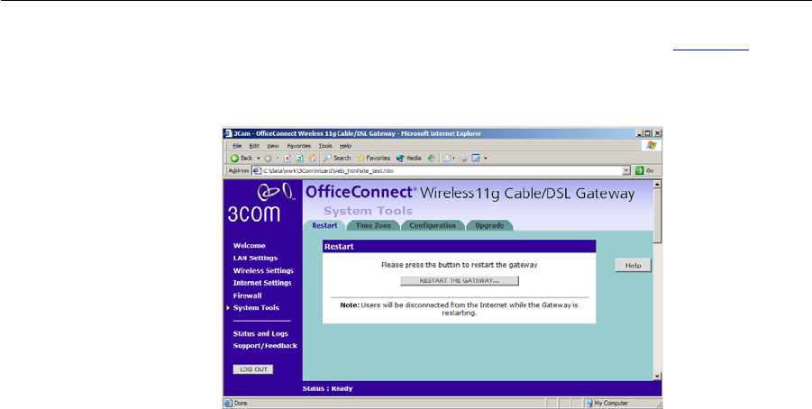Click the IE page icon in title bar
This screenshot has width=812, height=409.
pos(228,133)
